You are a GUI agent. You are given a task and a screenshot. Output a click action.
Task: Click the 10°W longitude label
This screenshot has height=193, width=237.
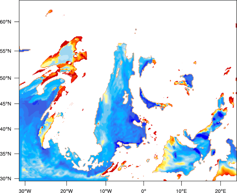click(106, 191)
